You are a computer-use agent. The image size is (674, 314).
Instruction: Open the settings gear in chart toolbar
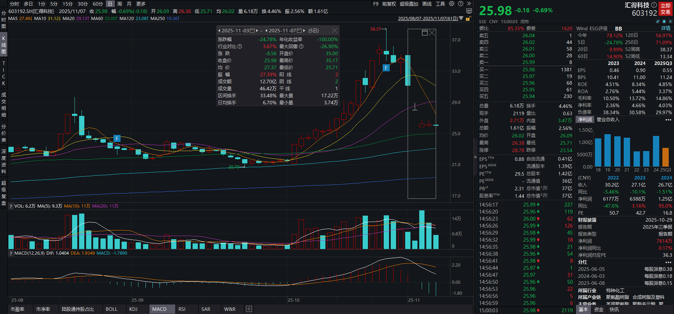[452, 4]
